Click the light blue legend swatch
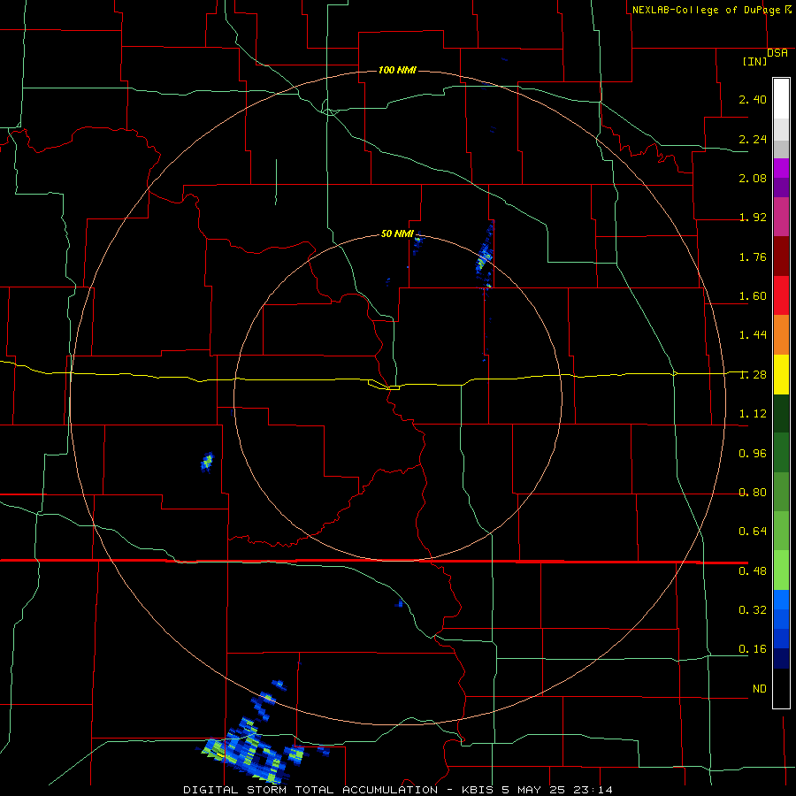Viewport: 796px width, 796px height. click(781, 600)
